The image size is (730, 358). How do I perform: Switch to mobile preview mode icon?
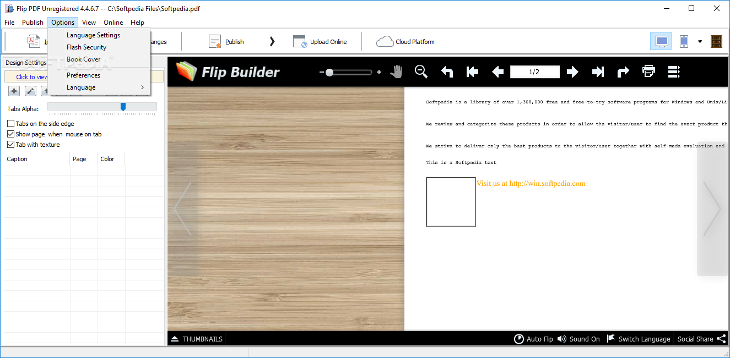point(684,41)
